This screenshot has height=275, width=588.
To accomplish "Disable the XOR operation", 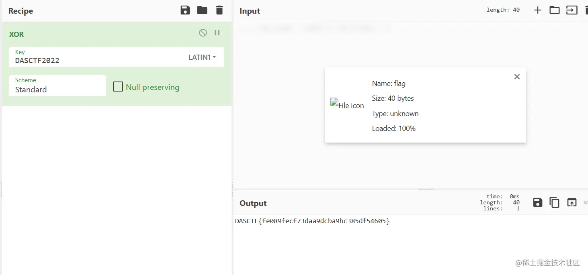I will tap(203, 33).
